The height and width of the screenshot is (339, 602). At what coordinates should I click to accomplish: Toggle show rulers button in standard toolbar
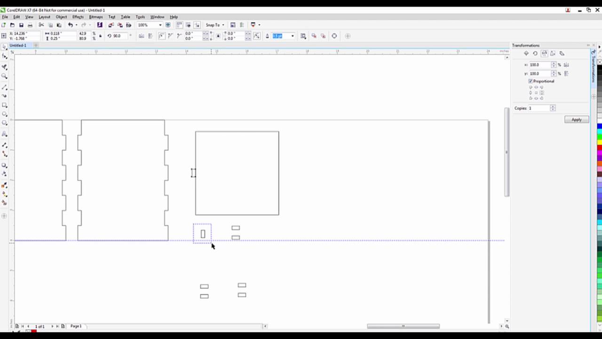click(179, 25)
